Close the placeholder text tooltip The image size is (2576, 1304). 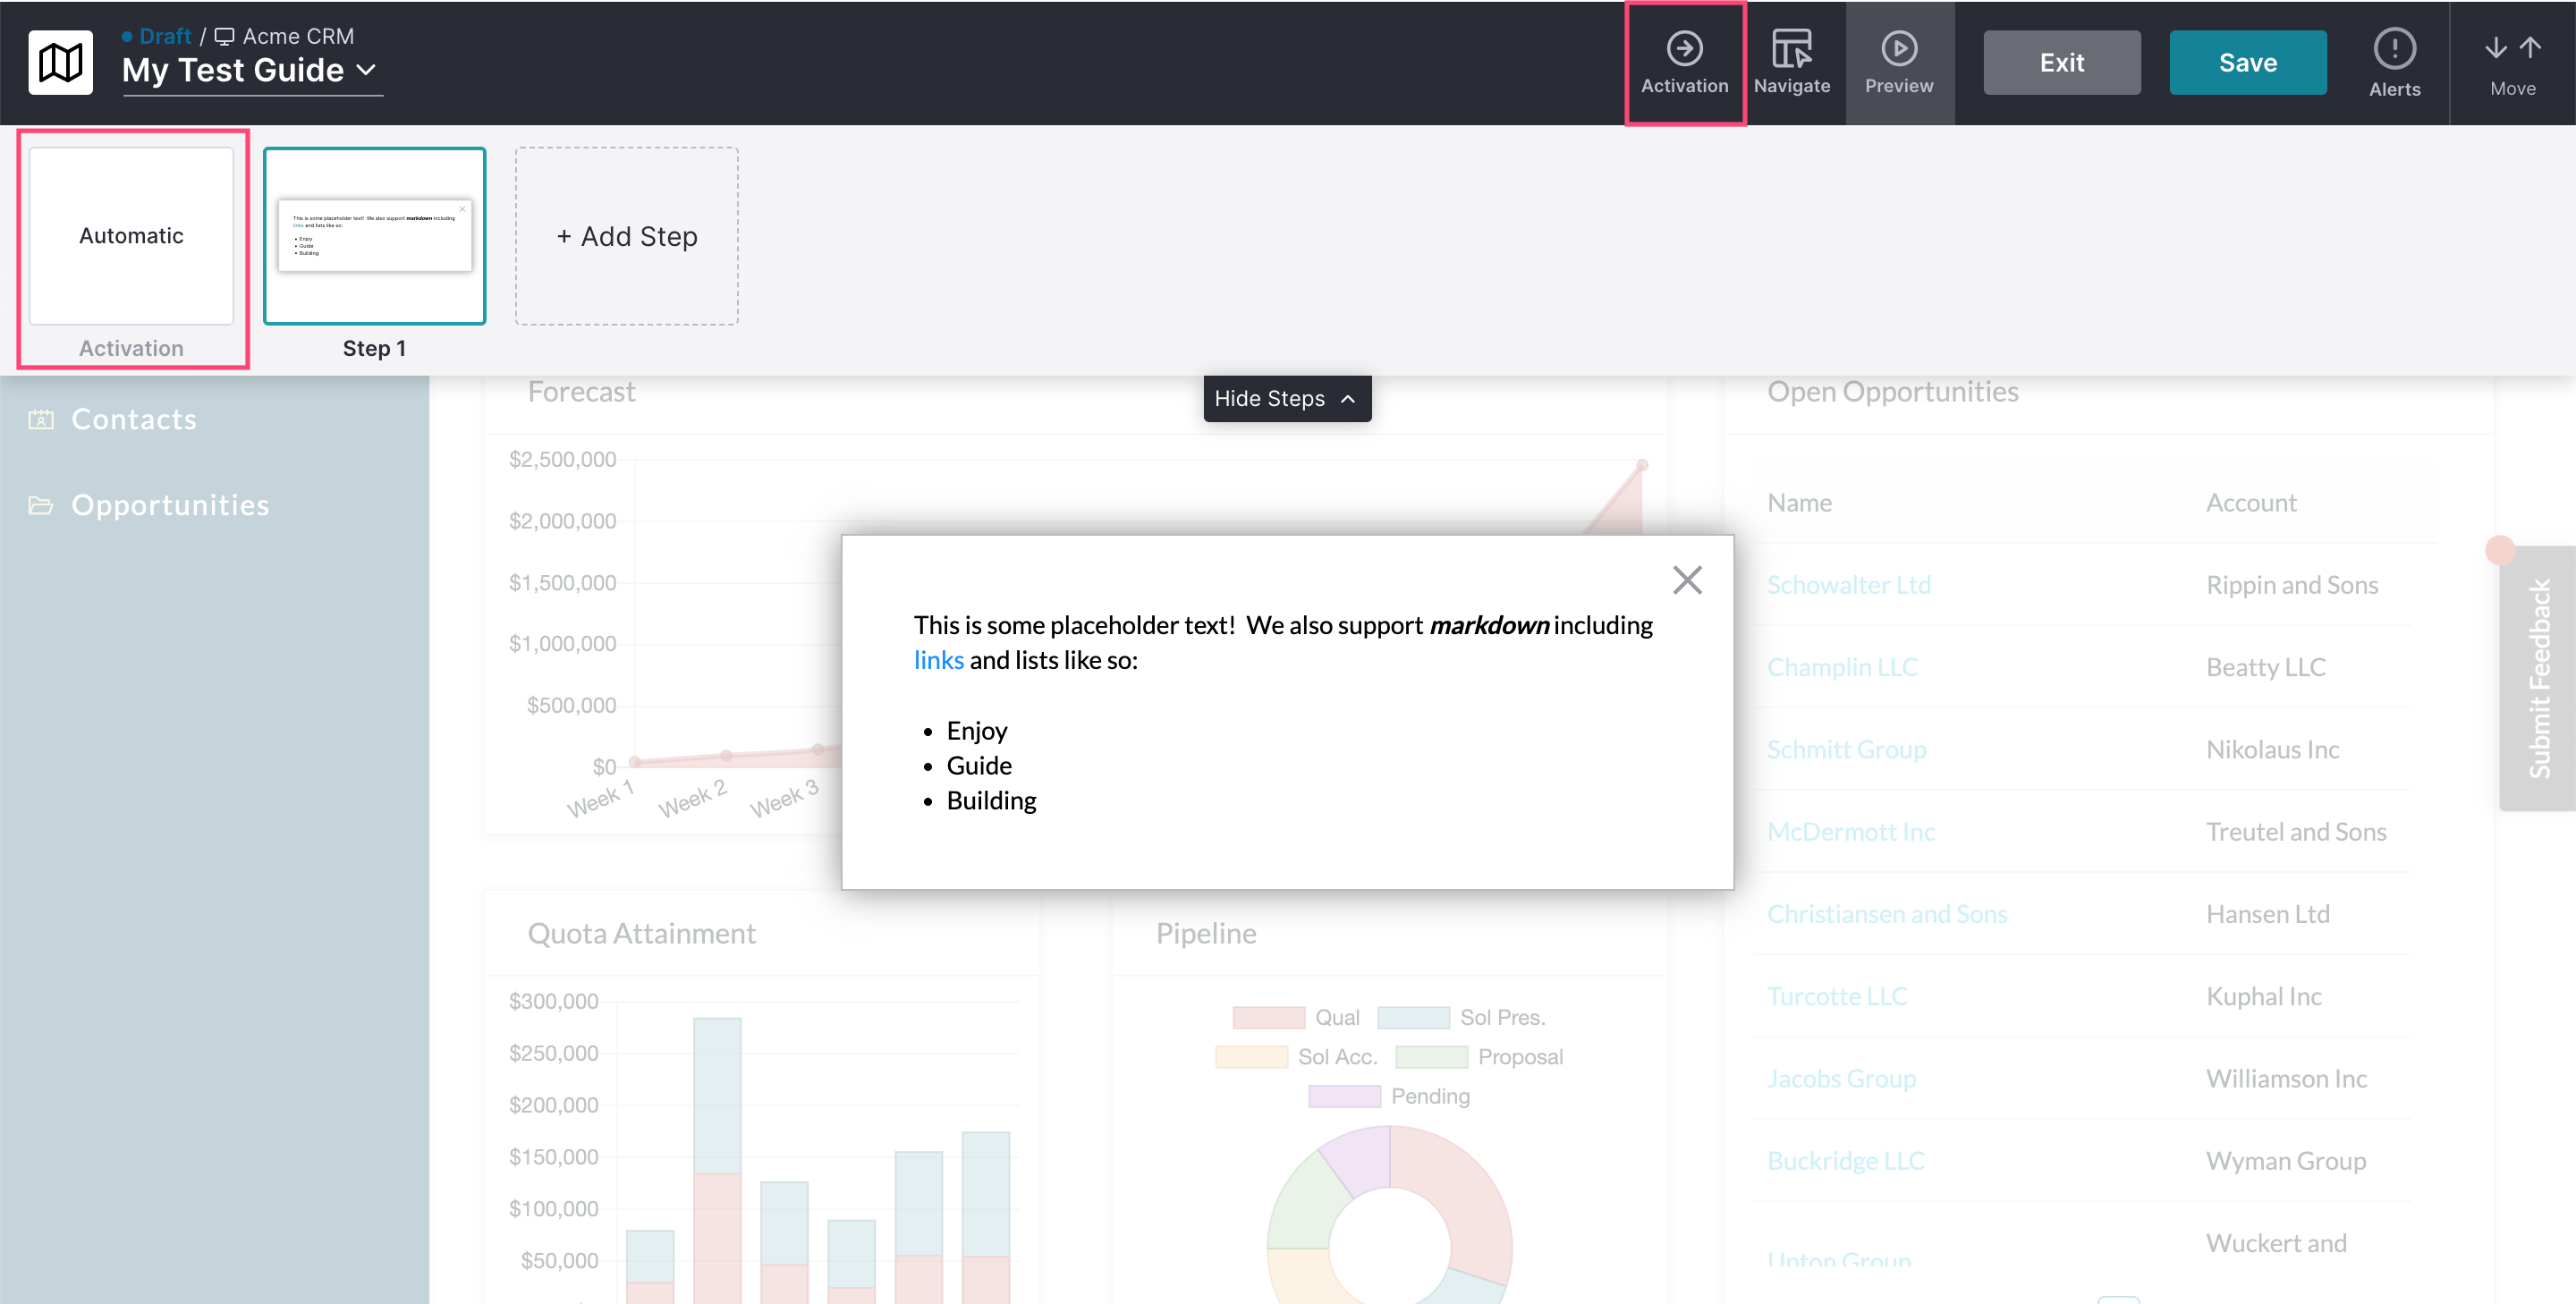click(1687, 580)
